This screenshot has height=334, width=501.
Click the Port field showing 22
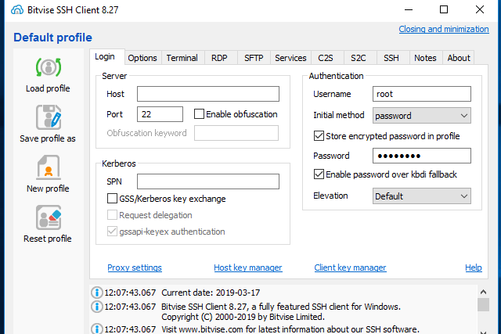tap(160, 114)
